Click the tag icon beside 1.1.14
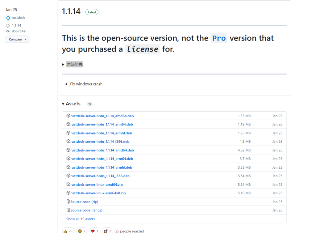This screenshot has height=233, width=316. (8, 26)
